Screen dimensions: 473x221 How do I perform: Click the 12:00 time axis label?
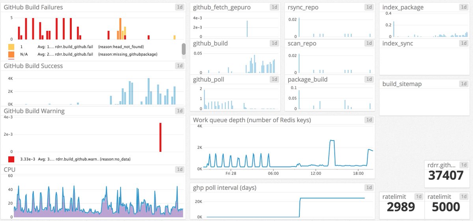(x=316, y=173)
